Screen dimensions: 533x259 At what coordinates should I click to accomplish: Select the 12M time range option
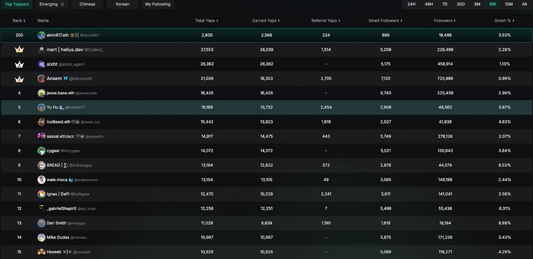[508, 4]
